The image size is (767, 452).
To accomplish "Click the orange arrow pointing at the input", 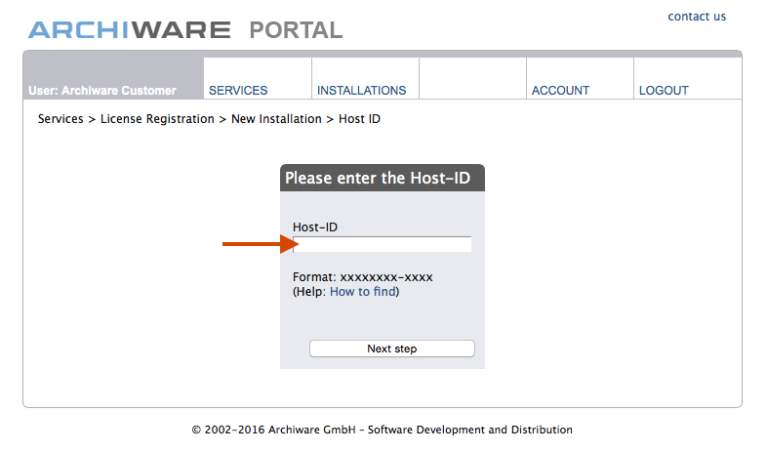I will click(257, 244).
